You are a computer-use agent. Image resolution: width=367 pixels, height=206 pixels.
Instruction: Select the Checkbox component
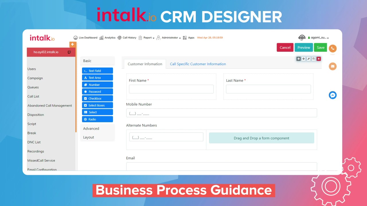(97, 98)
